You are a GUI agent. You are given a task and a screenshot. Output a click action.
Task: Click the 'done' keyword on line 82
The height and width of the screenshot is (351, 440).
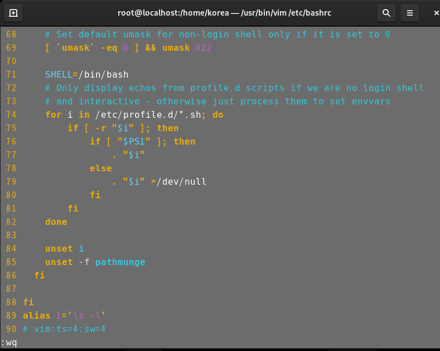pos(56,222)
